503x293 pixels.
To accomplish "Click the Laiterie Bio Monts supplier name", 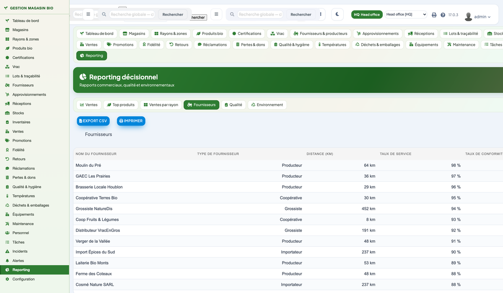I will click(x=92, y=263).
